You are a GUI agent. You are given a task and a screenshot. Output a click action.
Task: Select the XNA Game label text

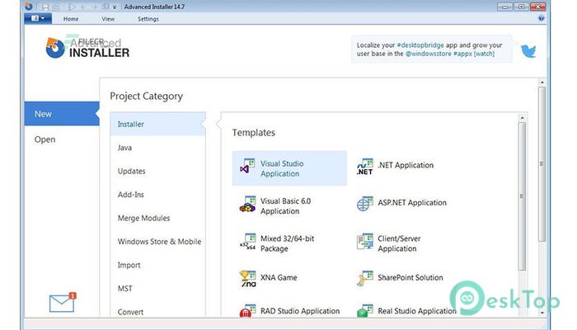[x=279, y=277]
